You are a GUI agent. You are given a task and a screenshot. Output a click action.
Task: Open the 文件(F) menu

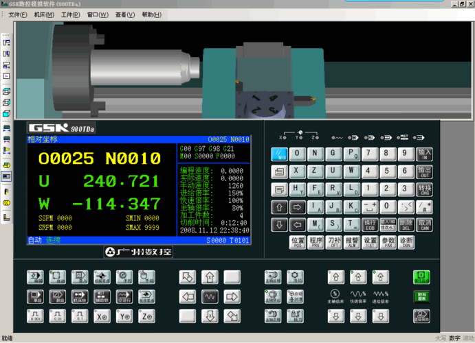click(x=18, y=14)
